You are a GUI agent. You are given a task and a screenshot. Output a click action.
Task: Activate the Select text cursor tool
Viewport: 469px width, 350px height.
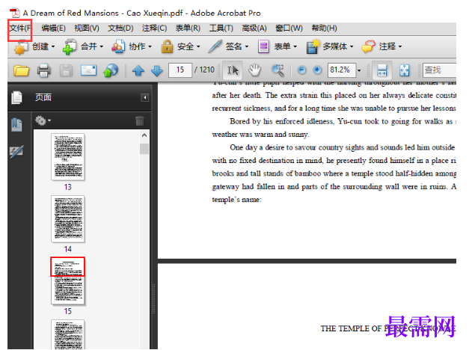233,70
